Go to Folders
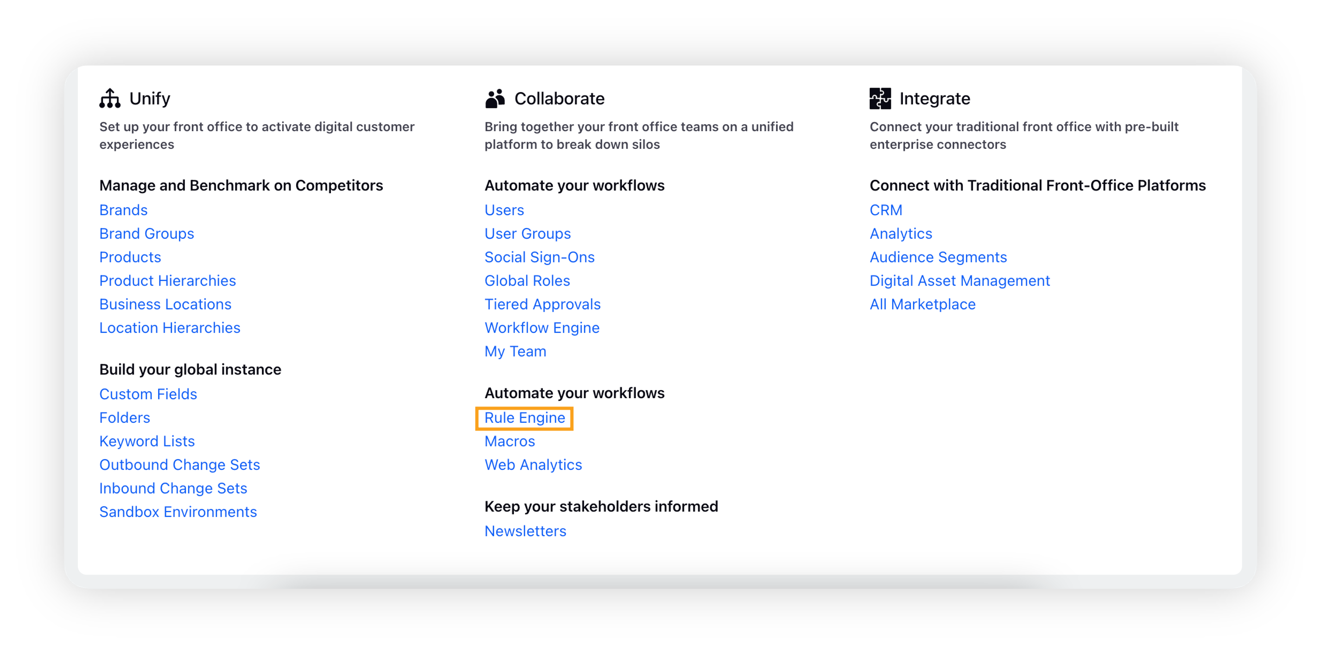This screenshot has height=654, width=1321. click(x=125, y=418)
